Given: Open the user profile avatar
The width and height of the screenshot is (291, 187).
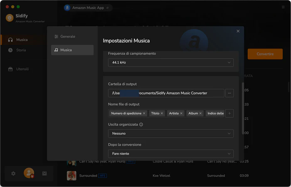Looking at the screenshot, I should pyautogui.click(x=29, y=173).
